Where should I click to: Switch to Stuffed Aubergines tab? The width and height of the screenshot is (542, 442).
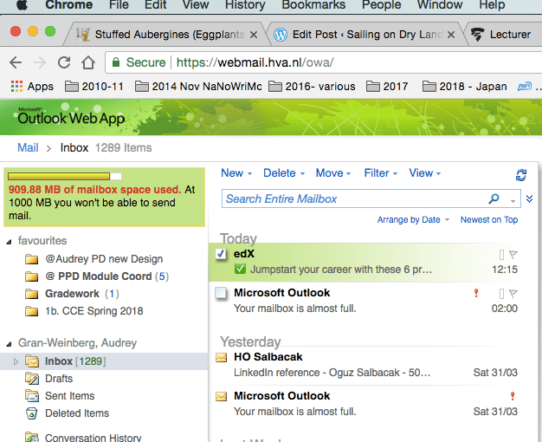[x=165, y=35]
